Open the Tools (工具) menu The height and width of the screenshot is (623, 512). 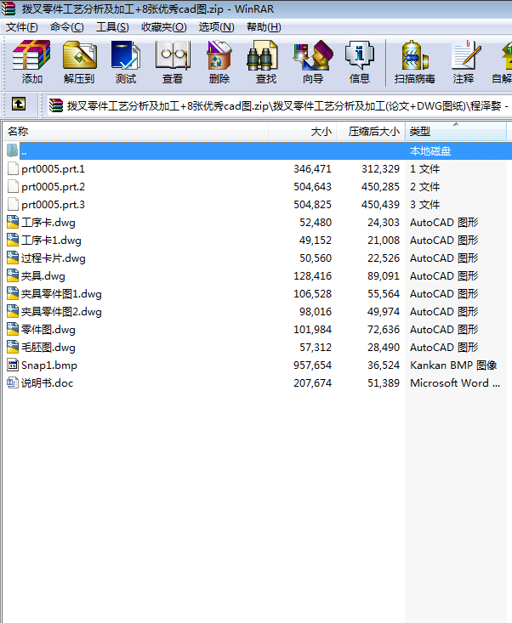click(x=112, y=27)
